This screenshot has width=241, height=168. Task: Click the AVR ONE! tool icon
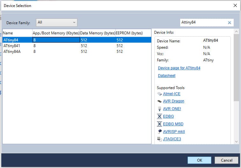159,109
